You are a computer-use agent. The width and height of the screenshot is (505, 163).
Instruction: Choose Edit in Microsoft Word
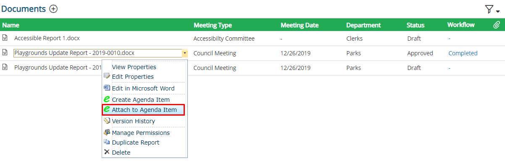pos(143,88)
